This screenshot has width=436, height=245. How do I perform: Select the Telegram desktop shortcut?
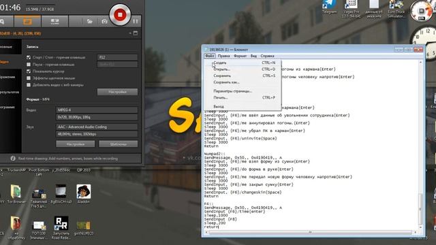coord(329,7)
